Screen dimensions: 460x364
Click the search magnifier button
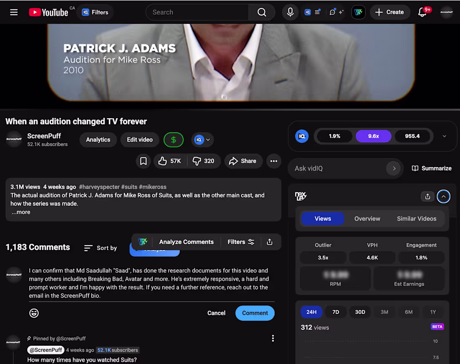tap(262, 12)
